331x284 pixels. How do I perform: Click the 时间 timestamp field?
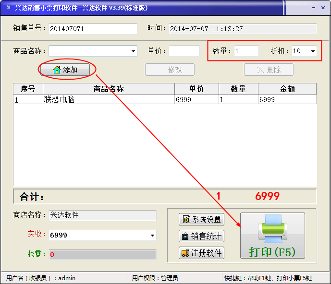pyautogui.click(x=243, y=29)
